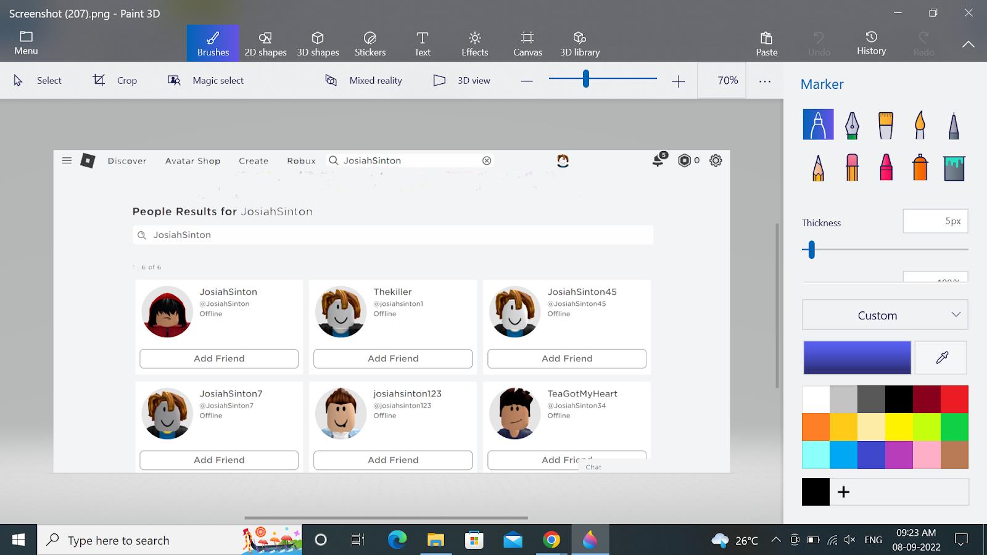Click vertical canvas scrollbar

point(777,305)
